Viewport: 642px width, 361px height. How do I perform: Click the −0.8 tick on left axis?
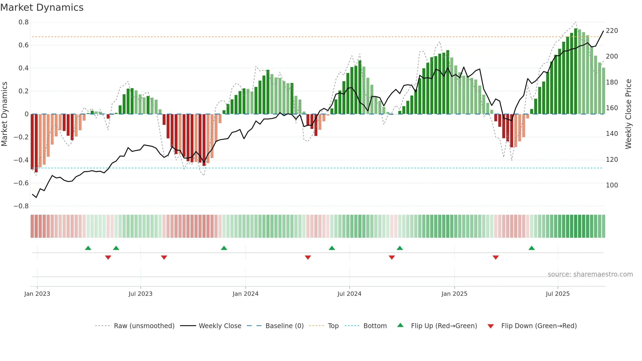pyautogui.click(x=21, y=206)
